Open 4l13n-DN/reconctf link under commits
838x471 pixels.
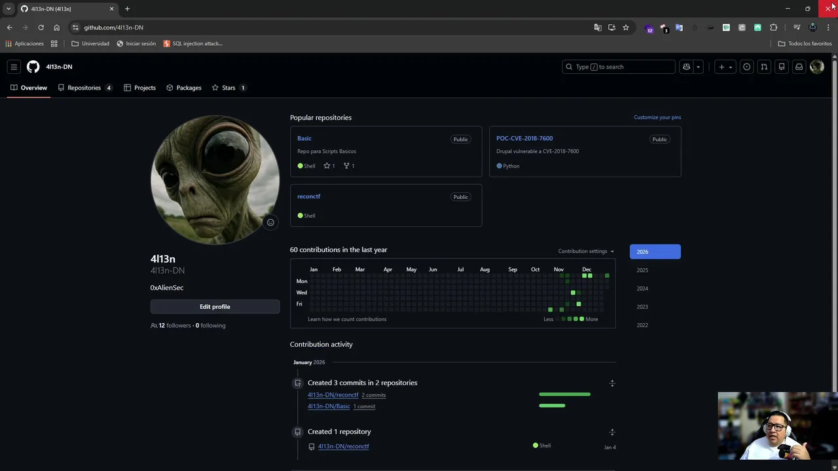coord(333,395)
